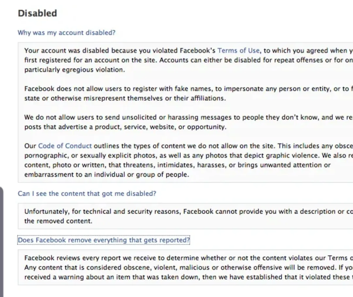This screenshot has width=353, height=297.
Task: Toggle "Does Facebook remove everything that gets reported?"
Action: point(104,240)
